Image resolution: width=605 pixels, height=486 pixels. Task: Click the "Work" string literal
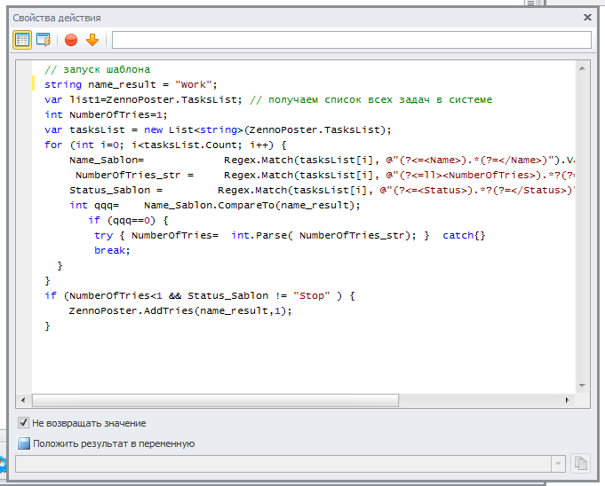194,85
